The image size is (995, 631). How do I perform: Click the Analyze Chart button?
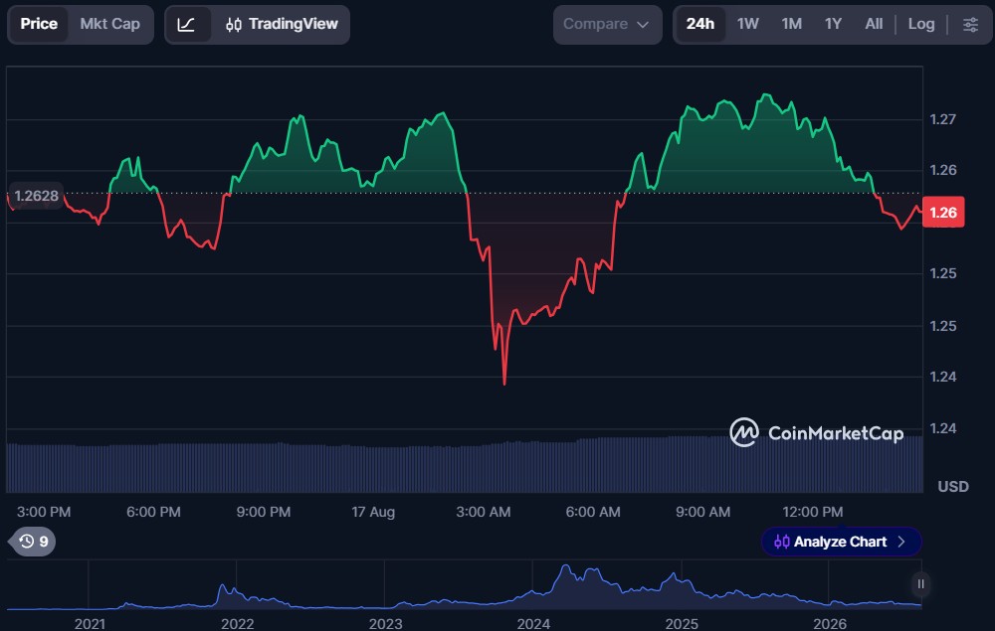[841, 542]
